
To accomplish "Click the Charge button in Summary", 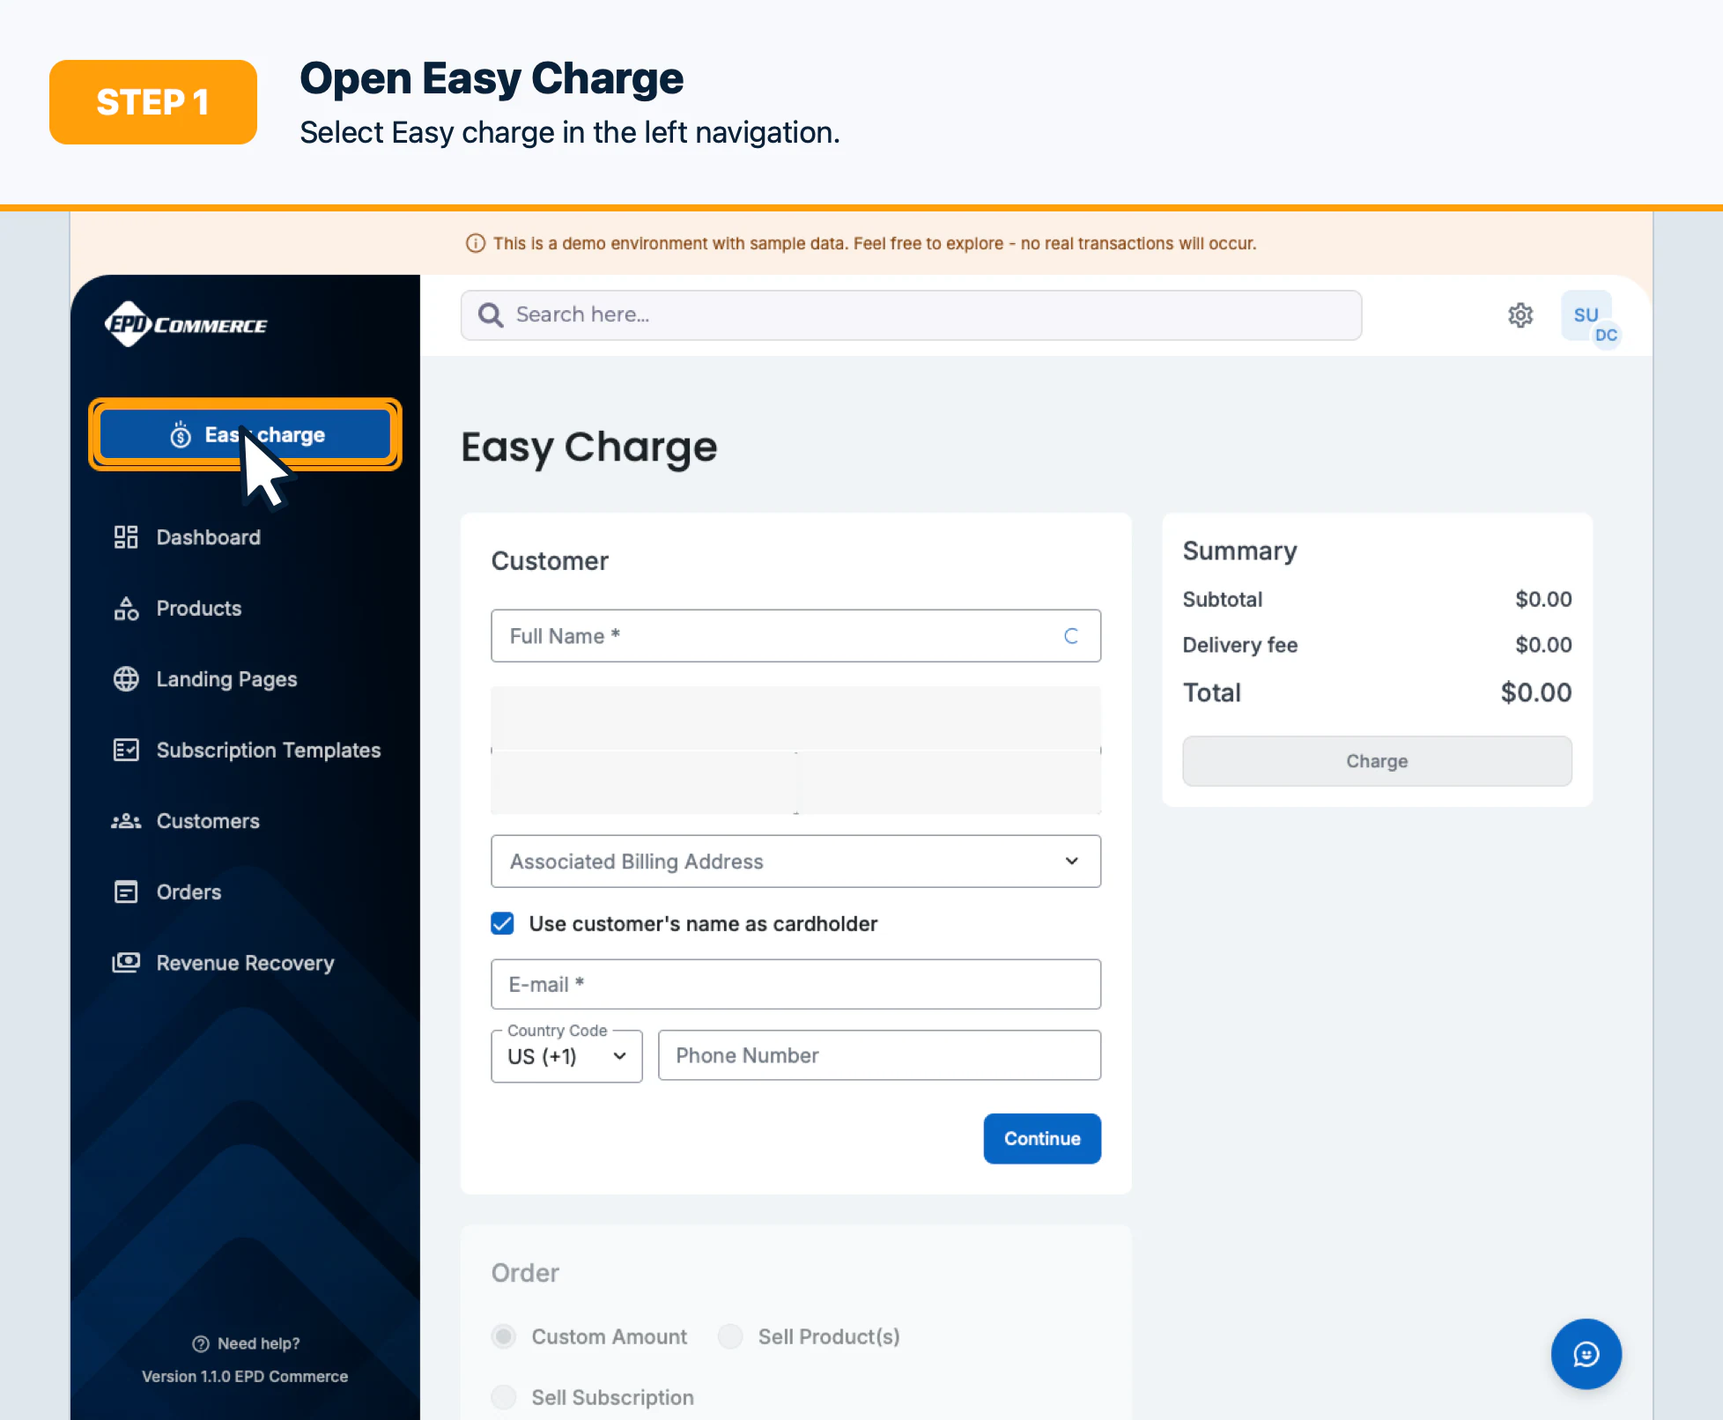I will point(1377,761).
